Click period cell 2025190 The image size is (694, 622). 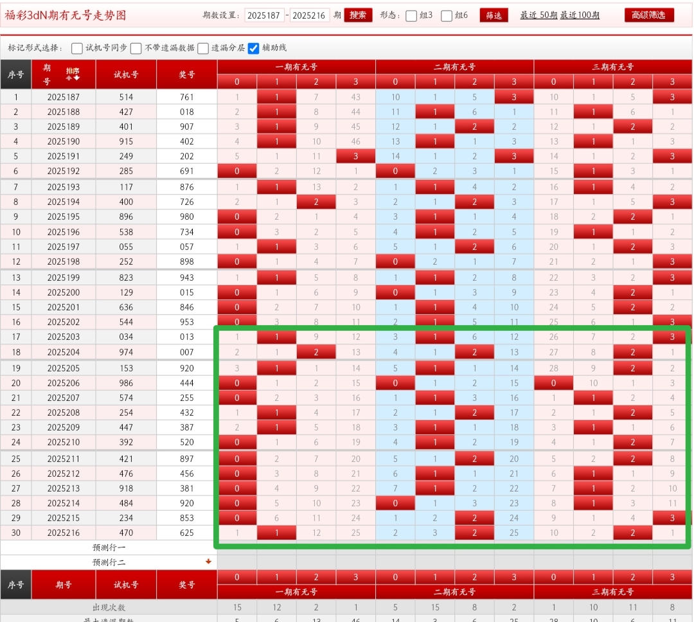click(x=64, y=141)
